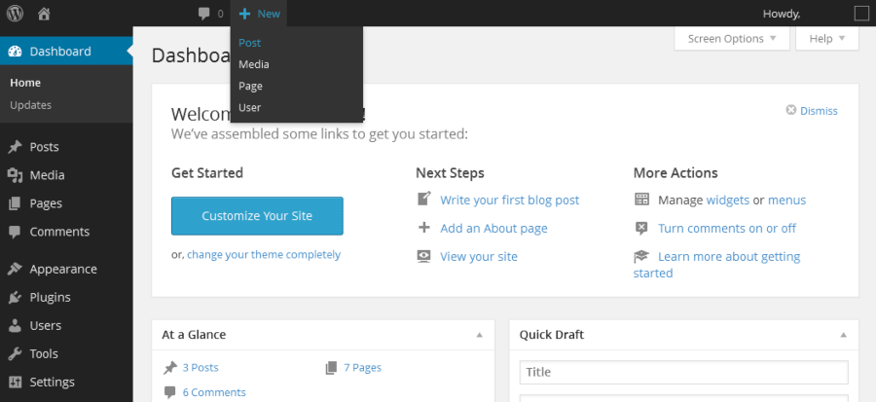This screenshot has height=402, width=876.
Task: Click the Plugins plug icon
Action: [x=15, y=297]
